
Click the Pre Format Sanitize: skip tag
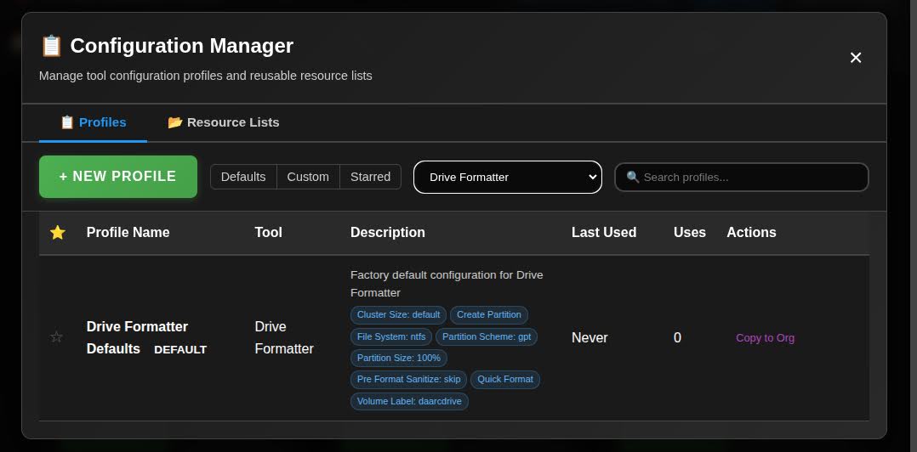point(409,380)
